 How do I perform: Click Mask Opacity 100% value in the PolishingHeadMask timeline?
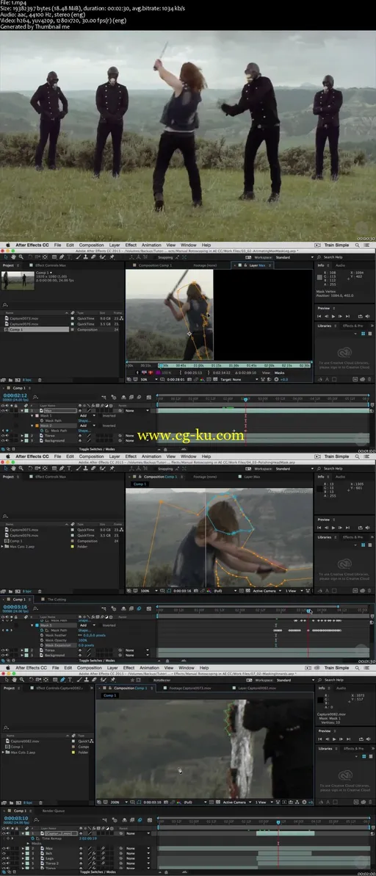click(82, 640)
